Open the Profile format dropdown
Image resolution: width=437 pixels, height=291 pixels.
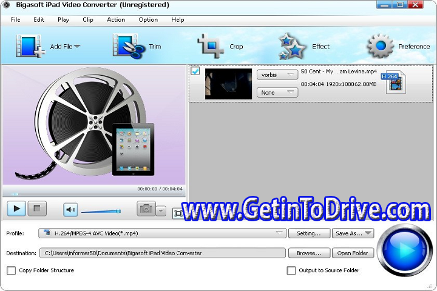(163, 233)
